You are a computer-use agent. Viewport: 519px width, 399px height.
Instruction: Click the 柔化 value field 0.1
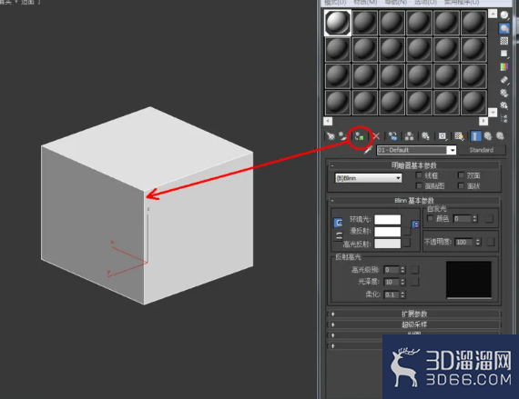point(392,294)
